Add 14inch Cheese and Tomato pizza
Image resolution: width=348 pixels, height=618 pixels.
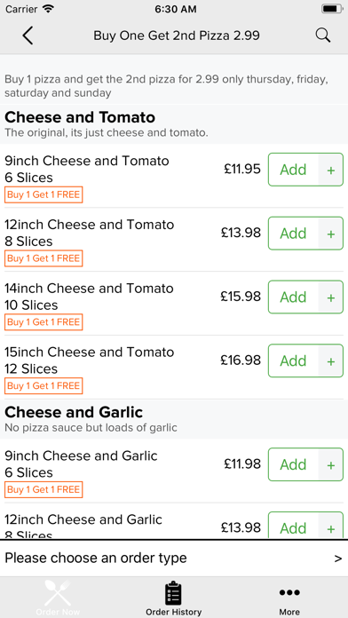click(x=293, y=297)
